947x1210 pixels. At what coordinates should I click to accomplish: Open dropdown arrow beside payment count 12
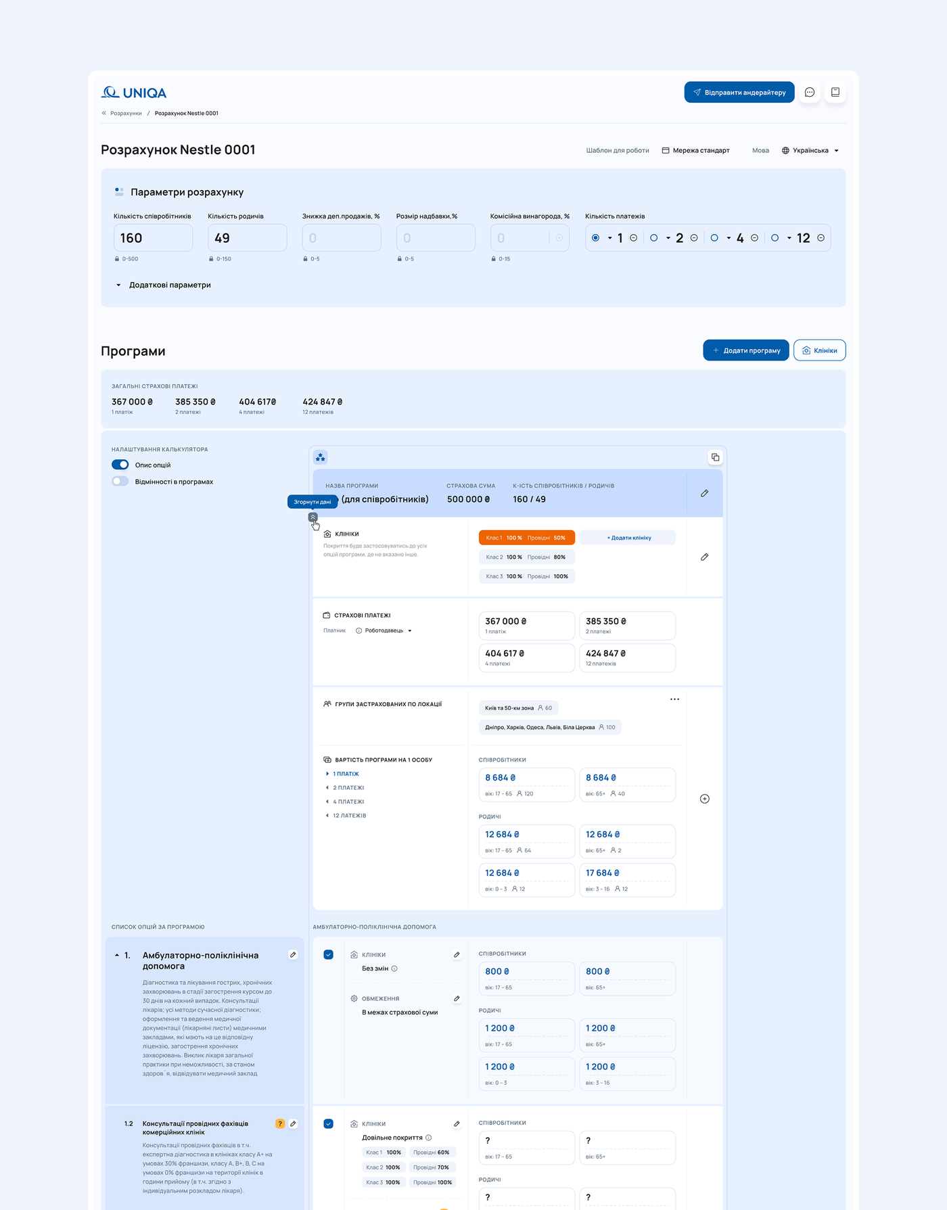pyautogui.click(x=789, y=238)
